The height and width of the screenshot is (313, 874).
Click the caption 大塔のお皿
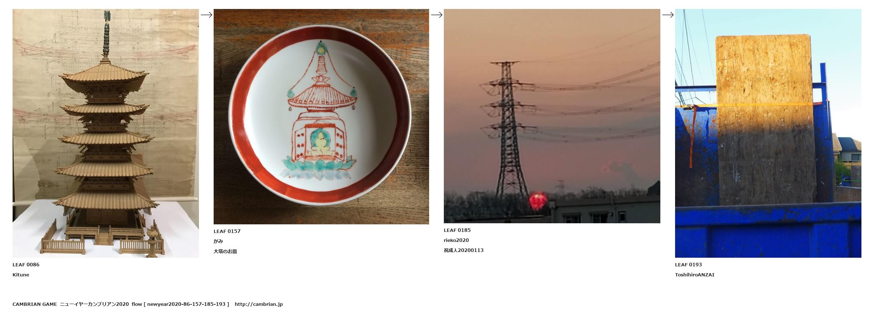point(226,251)
